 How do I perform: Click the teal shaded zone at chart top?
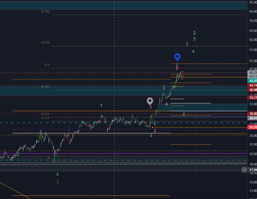click(123, 5)
